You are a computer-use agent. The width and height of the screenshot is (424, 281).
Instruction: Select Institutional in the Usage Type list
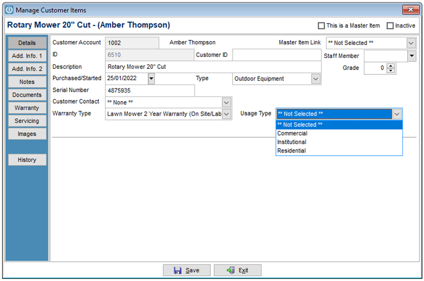339,142
